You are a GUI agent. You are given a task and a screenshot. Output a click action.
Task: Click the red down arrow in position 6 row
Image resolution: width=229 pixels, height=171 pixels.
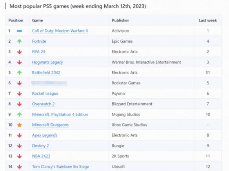coord(20,83)
